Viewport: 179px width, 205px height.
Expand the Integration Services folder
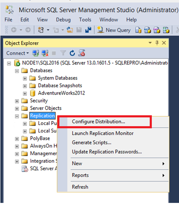[17, 161]
